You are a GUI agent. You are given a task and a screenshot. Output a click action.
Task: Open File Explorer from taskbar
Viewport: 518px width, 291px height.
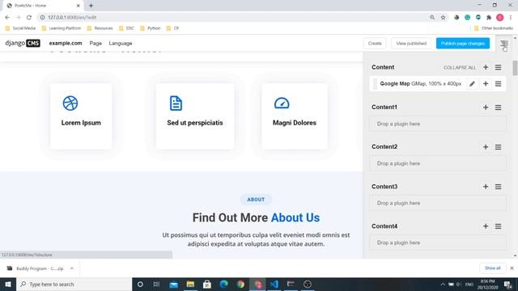190,284
